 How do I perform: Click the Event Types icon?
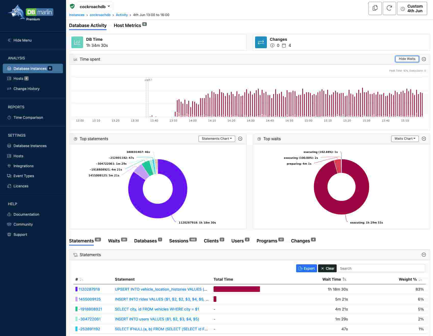9,176
